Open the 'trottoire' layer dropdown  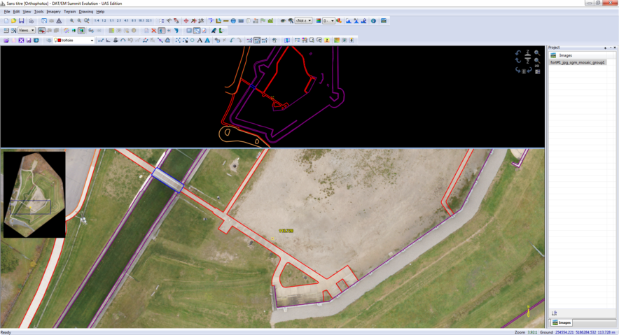(74, 40)
